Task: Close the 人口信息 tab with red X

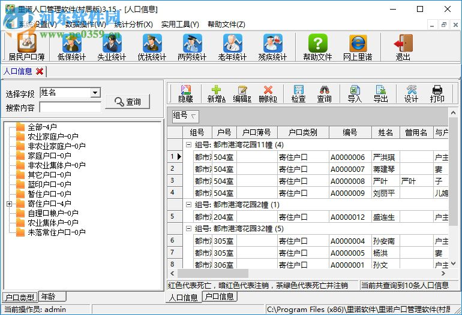Action: point(40,71)
